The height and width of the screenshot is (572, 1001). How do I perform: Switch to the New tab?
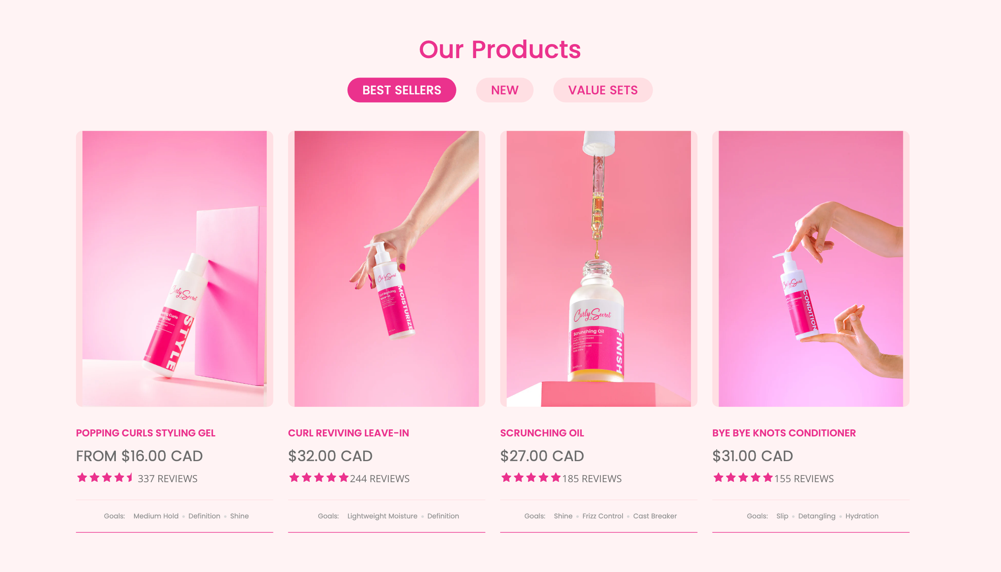505,90
